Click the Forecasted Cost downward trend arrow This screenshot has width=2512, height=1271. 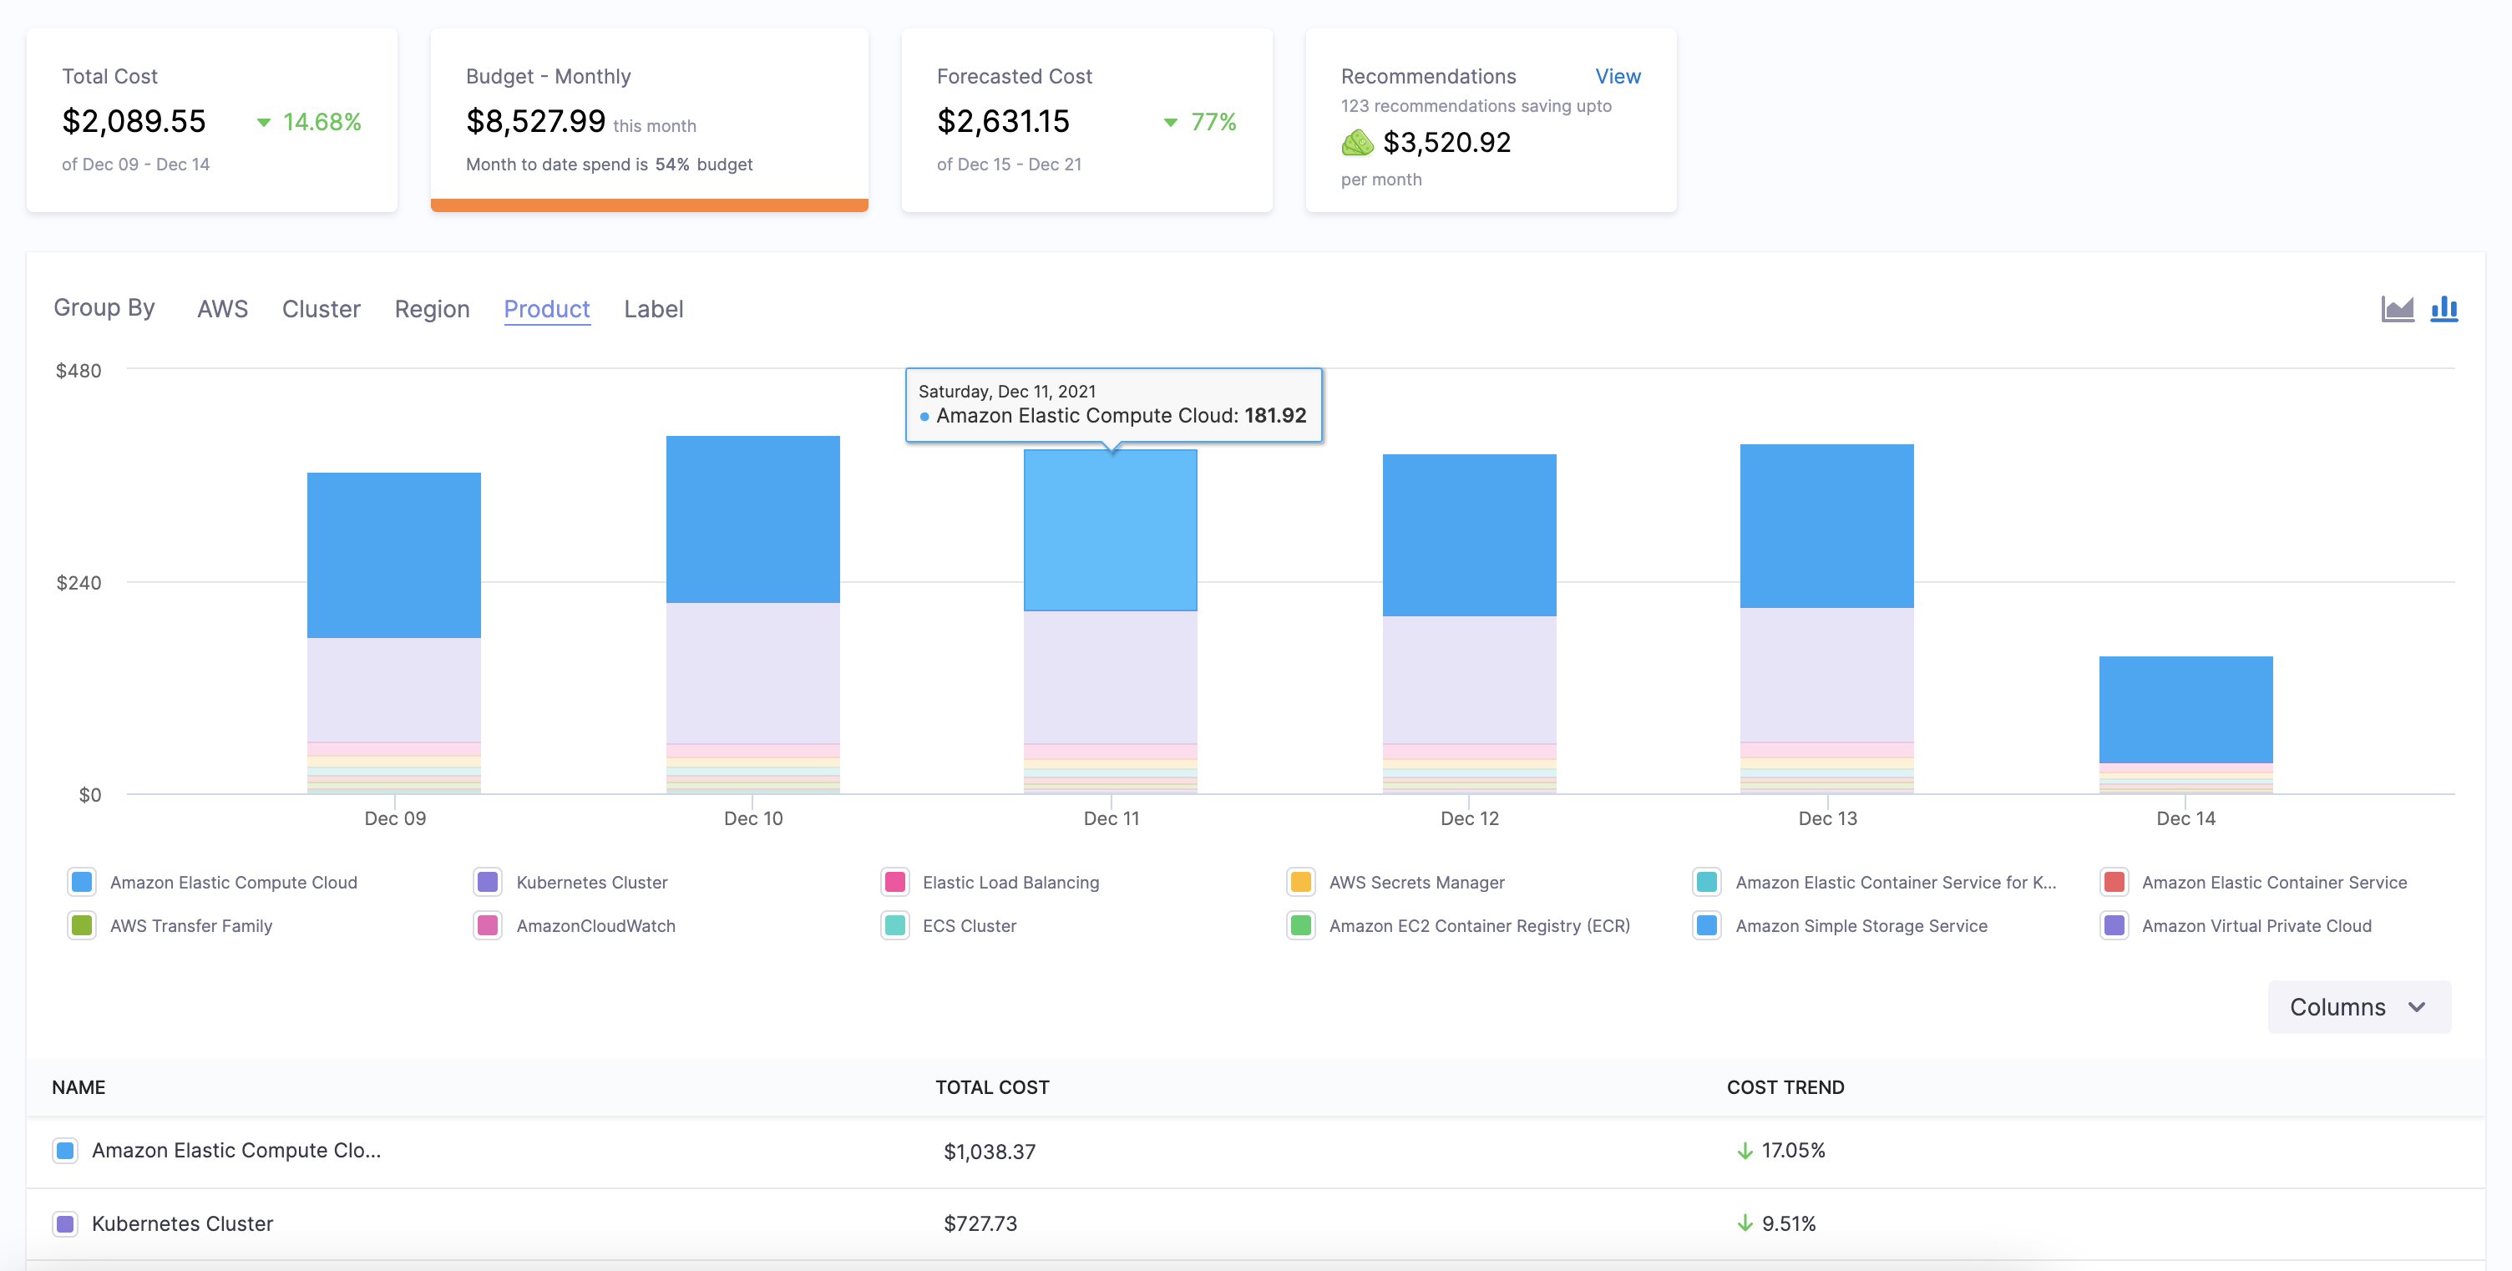(1170, 123)
